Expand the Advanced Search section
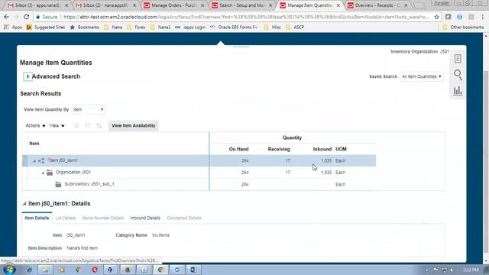The width and height of the screenshot is (489, 275). pyautogui.click(x=28, y=76)
